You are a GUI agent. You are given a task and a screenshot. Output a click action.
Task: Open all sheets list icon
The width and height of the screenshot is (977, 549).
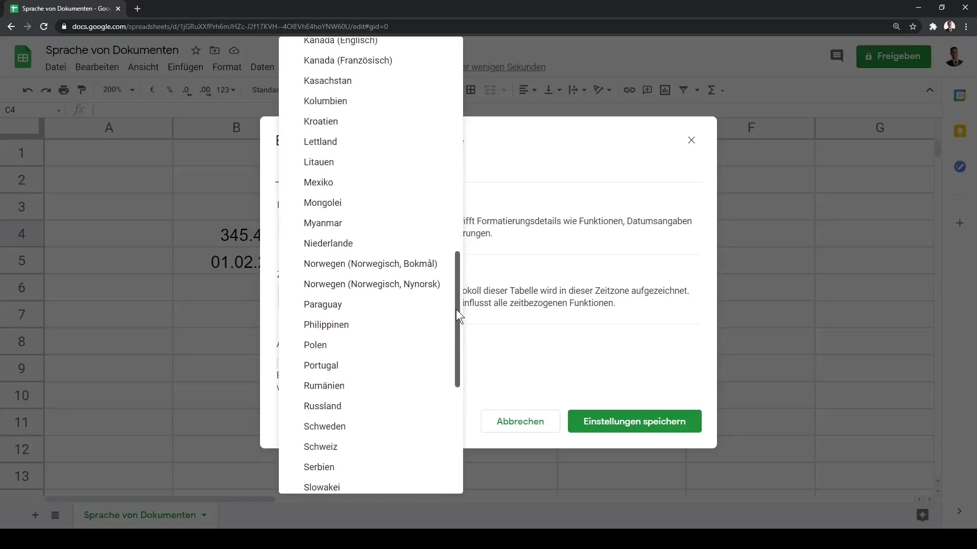55,515
